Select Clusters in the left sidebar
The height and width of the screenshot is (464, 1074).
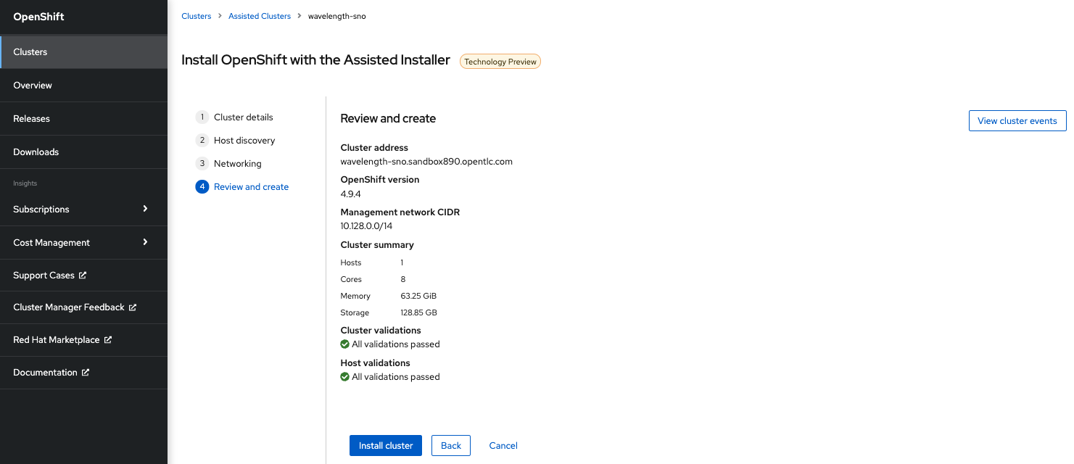pyautogui.click(x=30, y=51)
